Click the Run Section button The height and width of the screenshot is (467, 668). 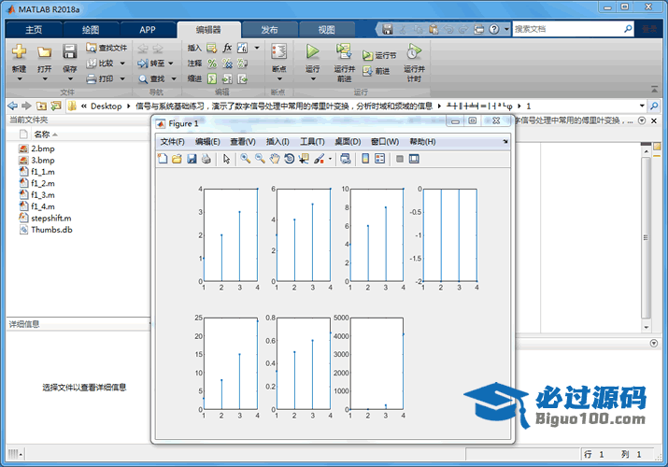point(379,55)
